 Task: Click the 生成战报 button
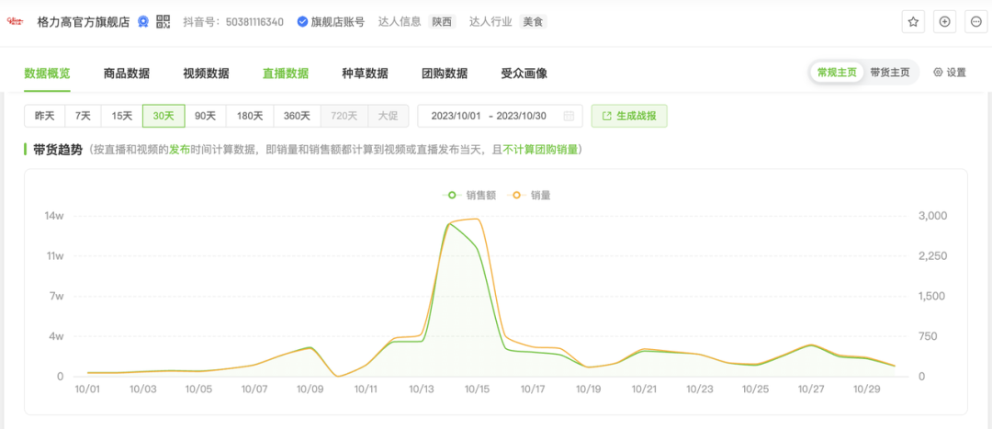coord(629,116)
